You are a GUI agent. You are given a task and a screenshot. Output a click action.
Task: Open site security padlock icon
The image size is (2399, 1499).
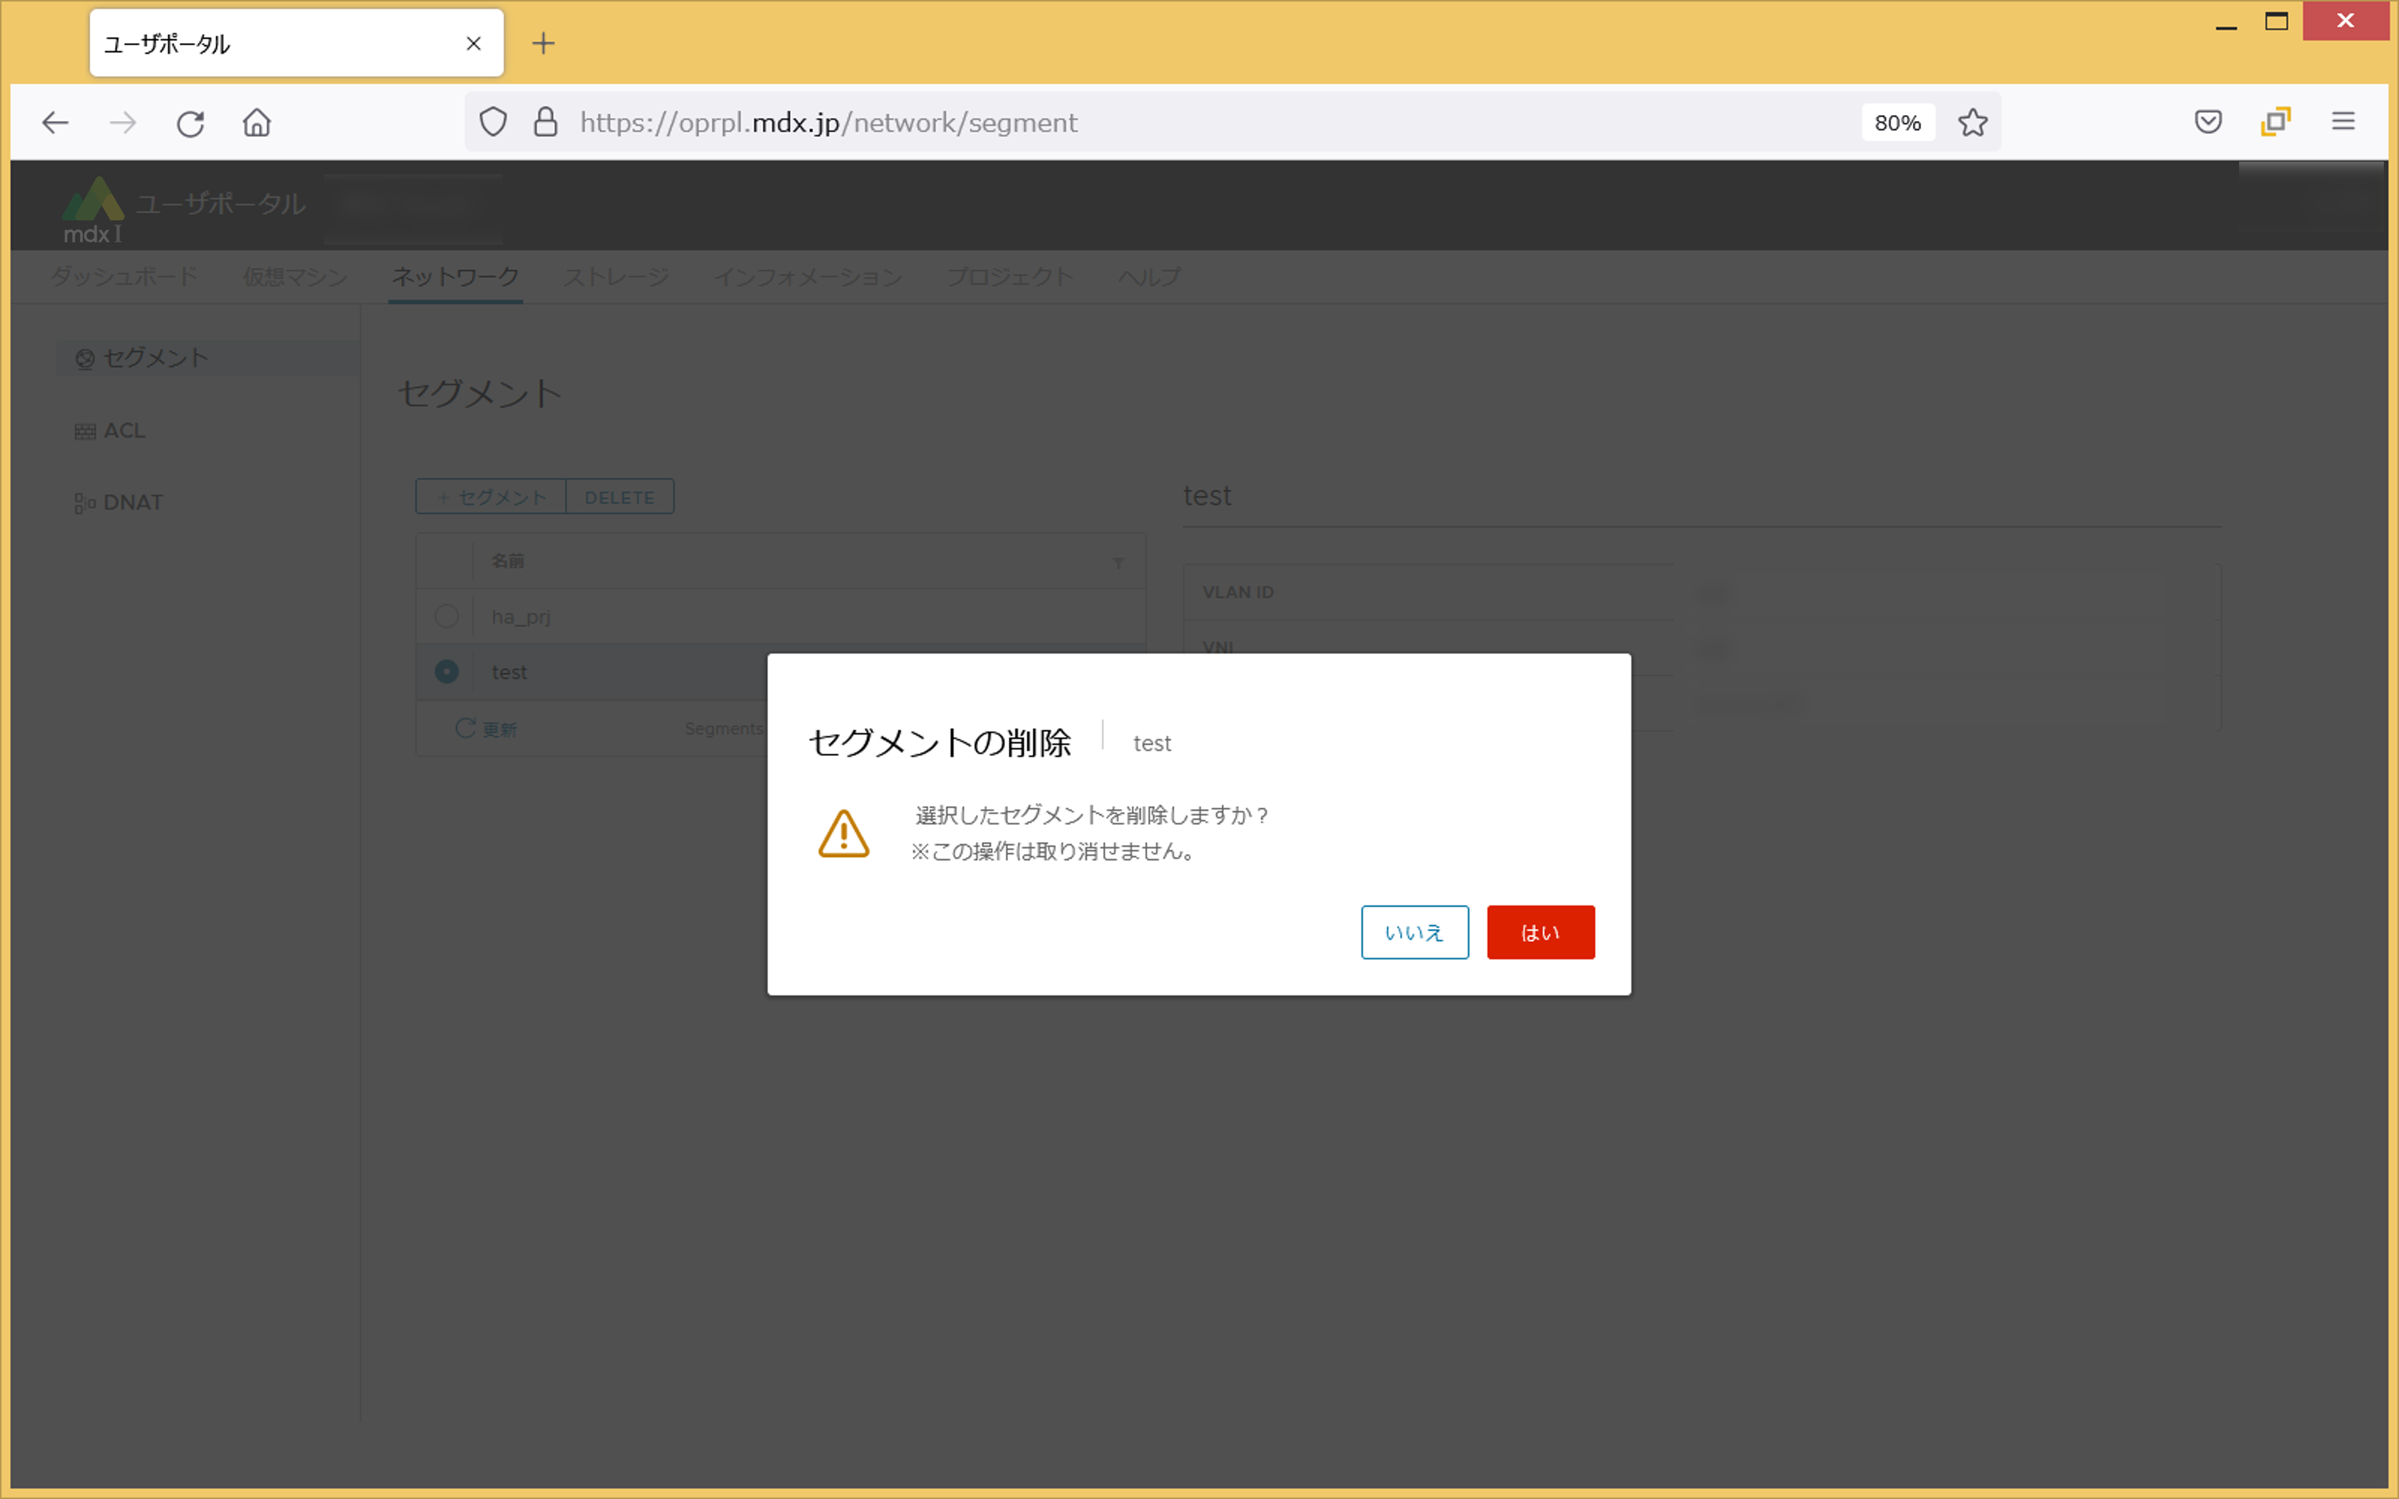545,122
